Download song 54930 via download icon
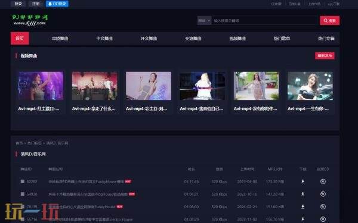Viewport: 358px width, 223px height. [x=303, y=194]
